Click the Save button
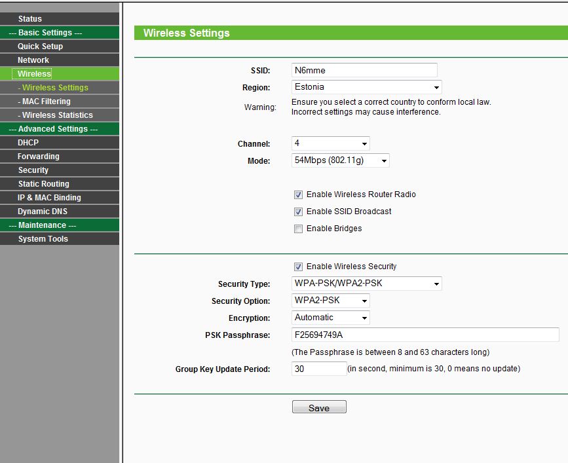Image resolution: width=568 pixels, height=463 pixels. (x=319, y=407)
